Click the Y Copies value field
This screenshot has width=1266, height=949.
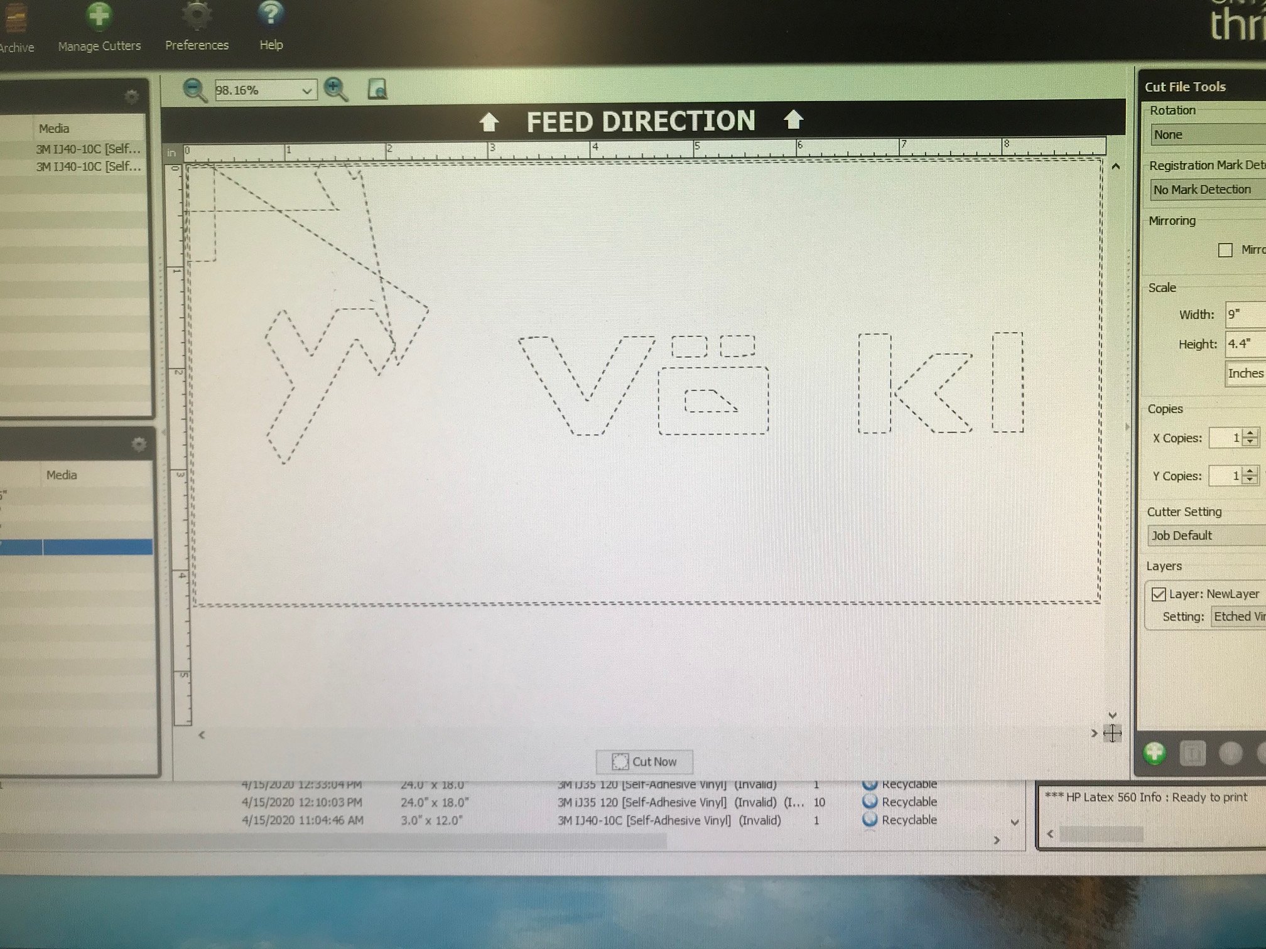click(1226, 476)
